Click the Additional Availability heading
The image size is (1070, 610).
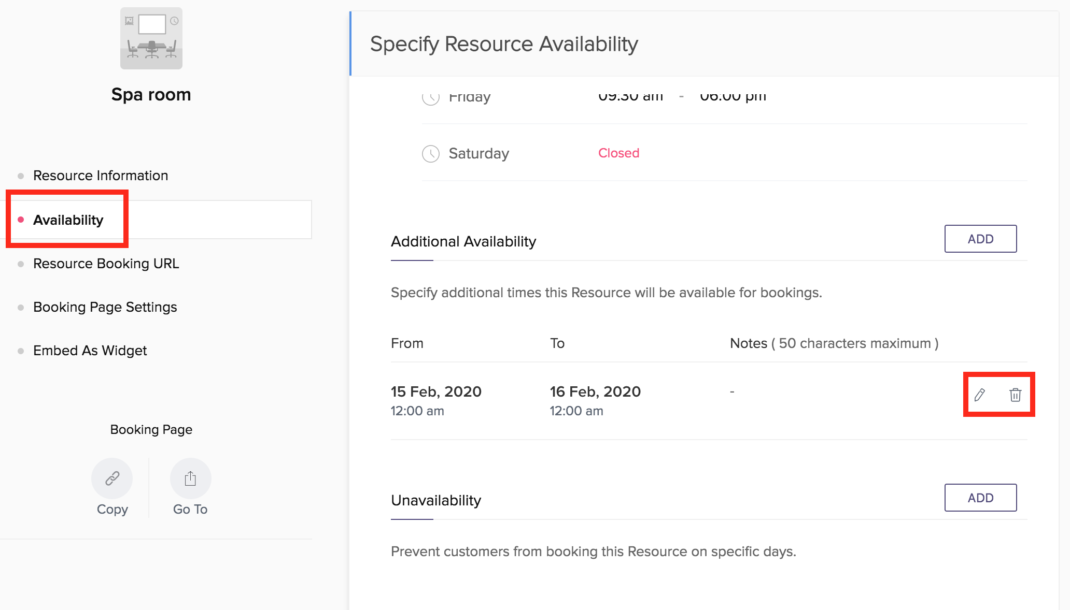[463, 241]
